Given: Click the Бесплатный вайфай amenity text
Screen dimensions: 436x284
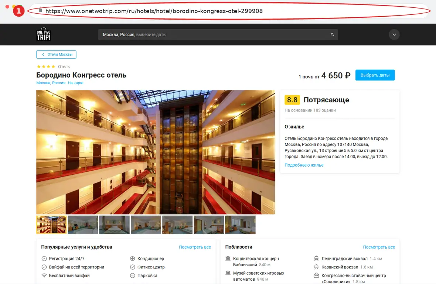Looking at the screenshot, I should point(69,276).
